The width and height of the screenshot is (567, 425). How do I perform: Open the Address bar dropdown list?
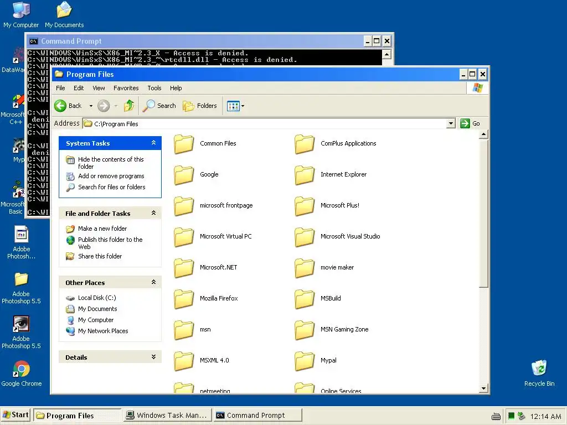click(451, 123)
